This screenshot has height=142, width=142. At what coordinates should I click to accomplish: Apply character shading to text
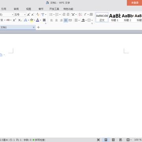(x=44, y=20)
